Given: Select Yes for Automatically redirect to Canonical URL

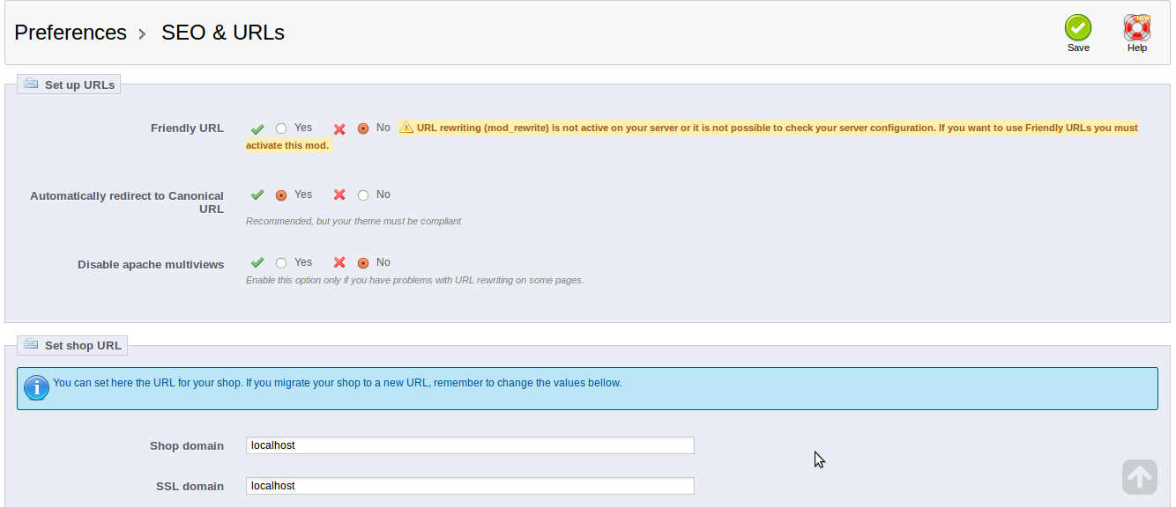Looking at the screenshot, I should coord(281,195).
